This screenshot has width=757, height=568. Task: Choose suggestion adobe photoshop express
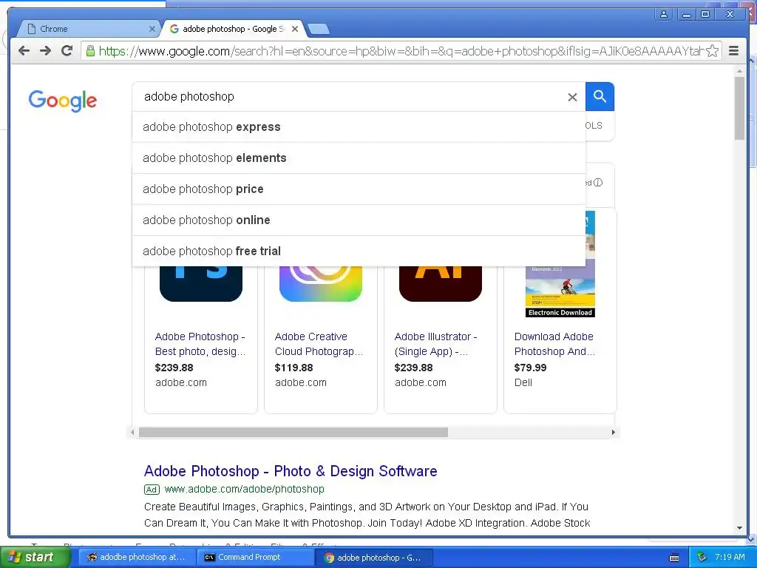[359, 127]
